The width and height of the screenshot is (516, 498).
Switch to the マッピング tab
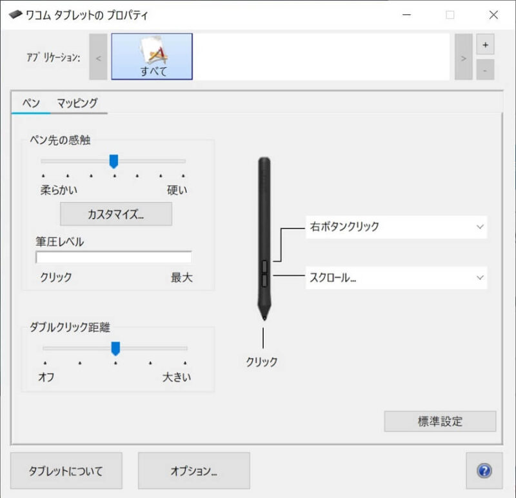pyautogui.click(x=77, y=103)
